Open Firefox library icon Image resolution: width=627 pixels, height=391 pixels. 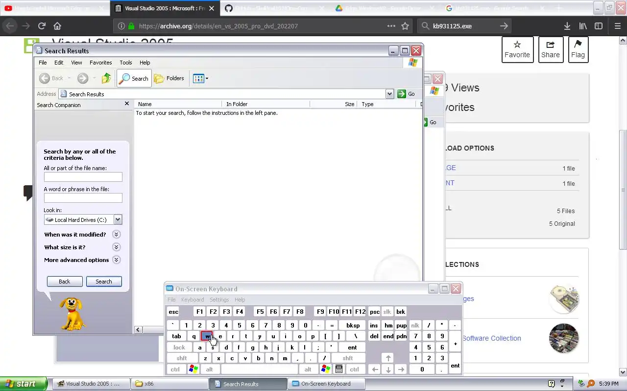(x=583, y=26)
